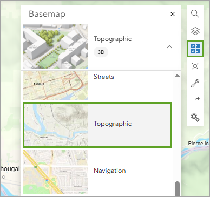The height and width of the screenshot is (197, 210).
Task: Click the current 3D Topographic thumbnail
Action: click(x=56, y=47)
